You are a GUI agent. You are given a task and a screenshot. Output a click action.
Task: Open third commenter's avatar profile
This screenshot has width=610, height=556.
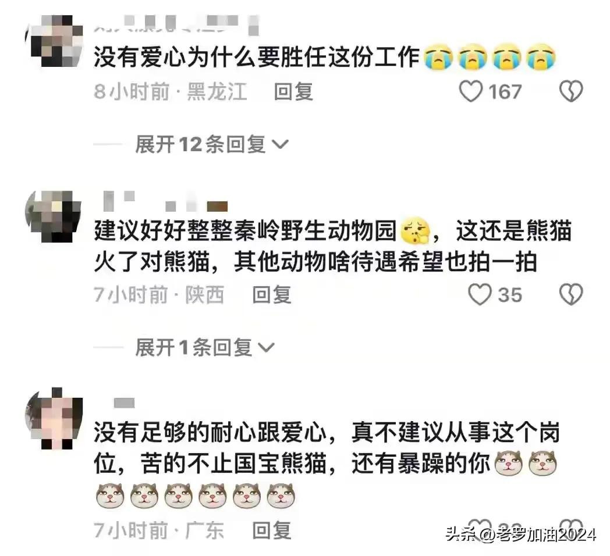click(54, 418)
